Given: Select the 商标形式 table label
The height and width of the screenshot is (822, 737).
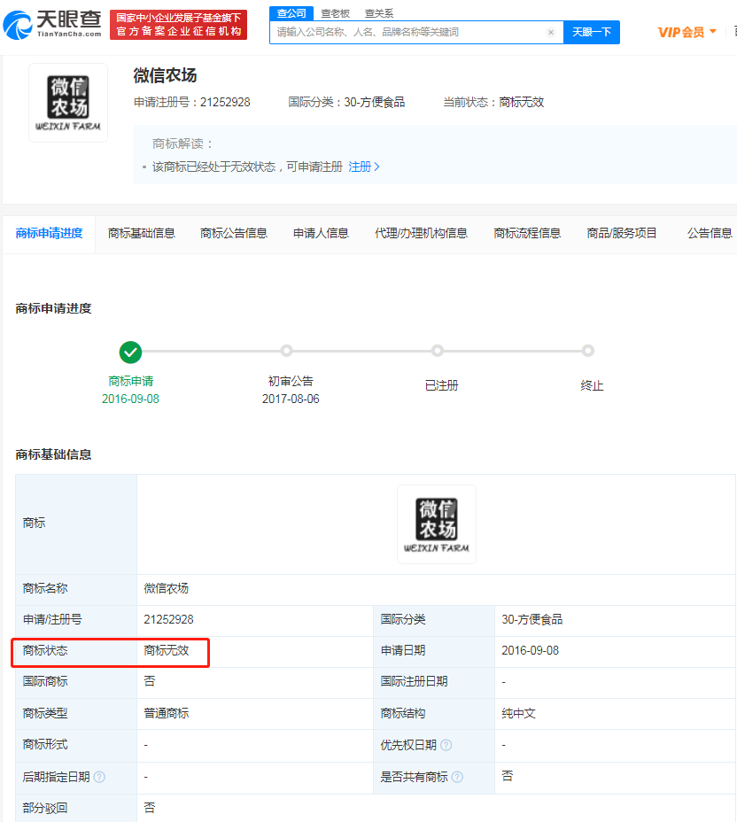Looking at the screenshot, I should 45,744.
